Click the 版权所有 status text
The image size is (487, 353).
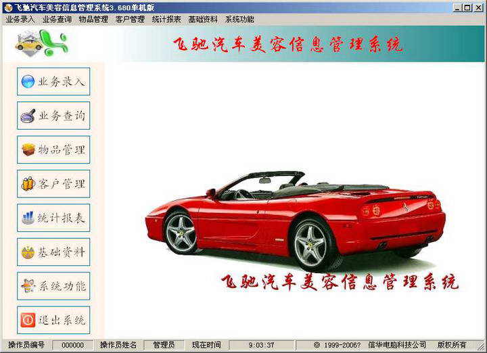click(452, 345)
